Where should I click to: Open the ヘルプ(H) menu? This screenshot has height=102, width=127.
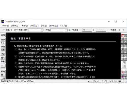point(63,26)
